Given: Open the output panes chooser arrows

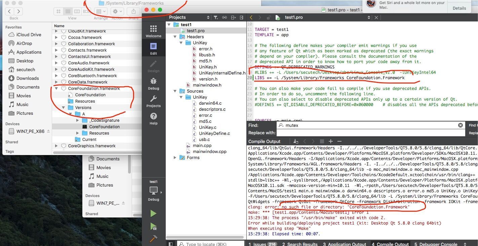Looking at the screenshot, I should (x=465, y=244).
